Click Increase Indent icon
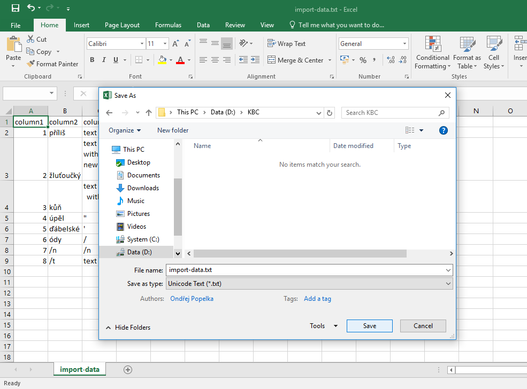Viewport: 527px width, 389px height. click(x=255, y=60)
